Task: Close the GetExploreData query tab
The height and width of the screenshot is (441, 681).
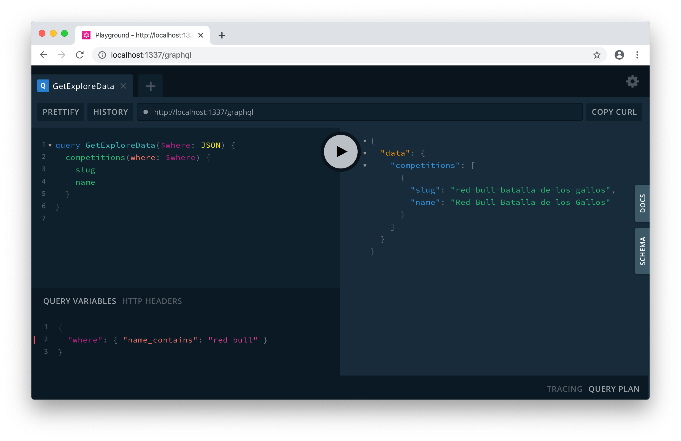Action: 123,86
